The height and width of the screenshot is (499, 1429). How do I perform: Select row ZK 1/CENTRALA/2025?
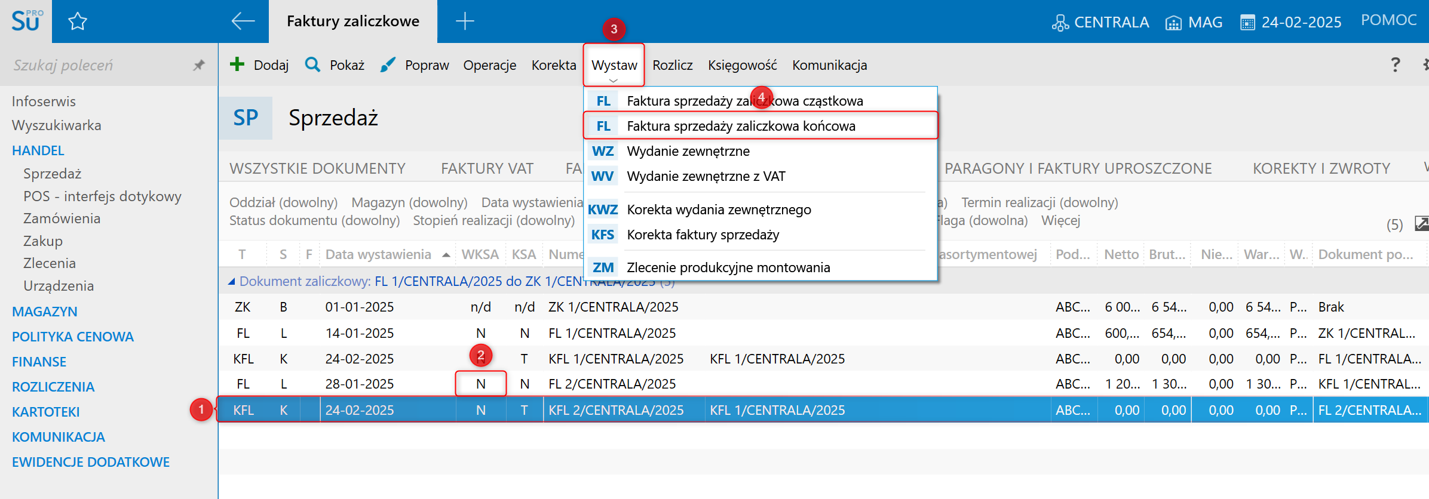(823, 307)
